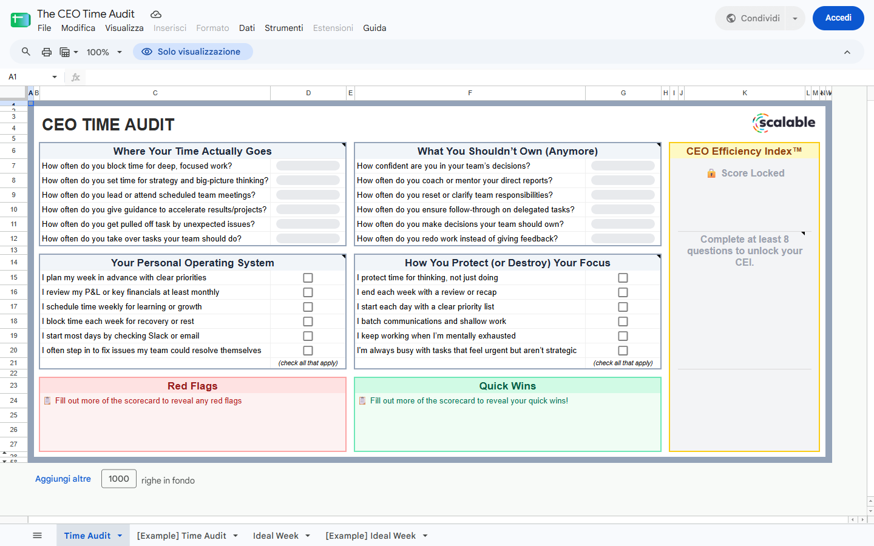Check 'I start most days by checking Slack'
The image size is (874, 546).
308,336
